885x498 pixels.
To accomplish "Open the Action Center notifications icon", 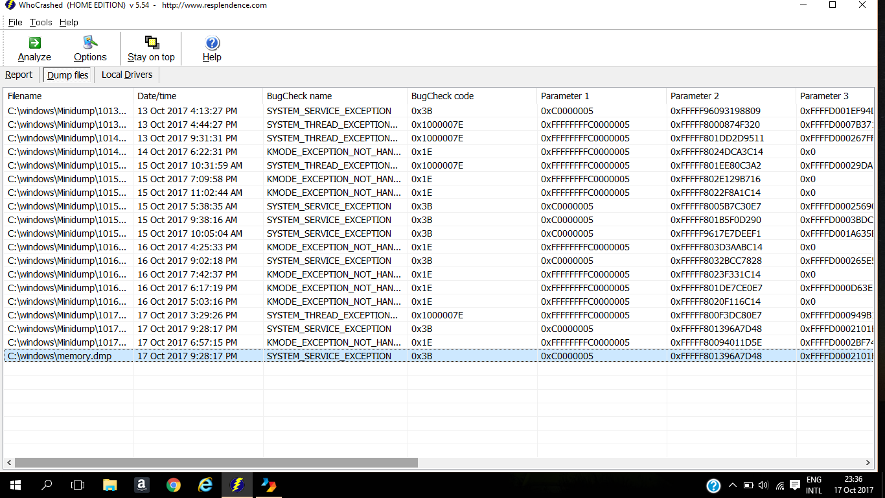I will (x=795, y=485).
